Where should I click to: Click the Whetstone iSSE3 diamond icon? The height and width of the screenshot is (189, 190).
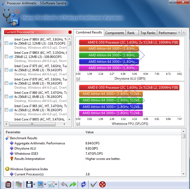12,153
